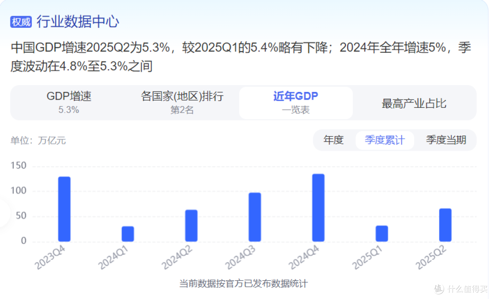492x299 pixels.
Task: Click the 2024Q2 bar in chart
Action: (191, 226)
